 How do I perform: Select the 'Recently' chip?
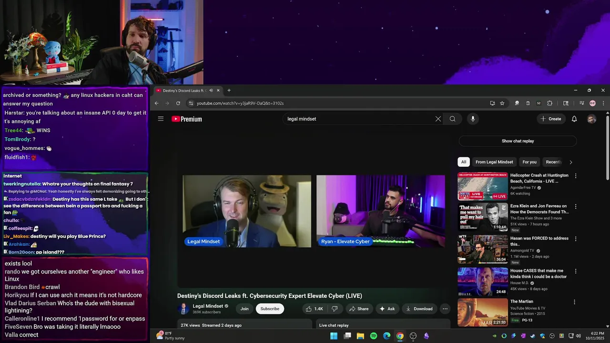(x=554, y=162)
